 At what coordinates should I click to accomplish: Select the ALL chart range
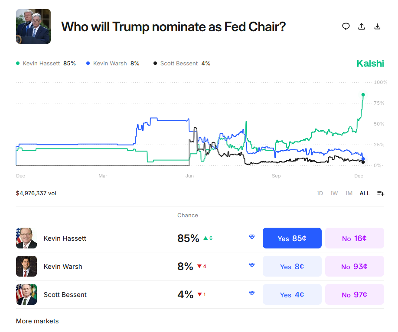pyautogui.click(x=365, y=193)
